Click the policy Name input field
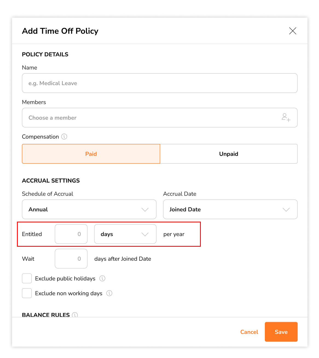Screen dimensions: 319x358 click(159, 83)
